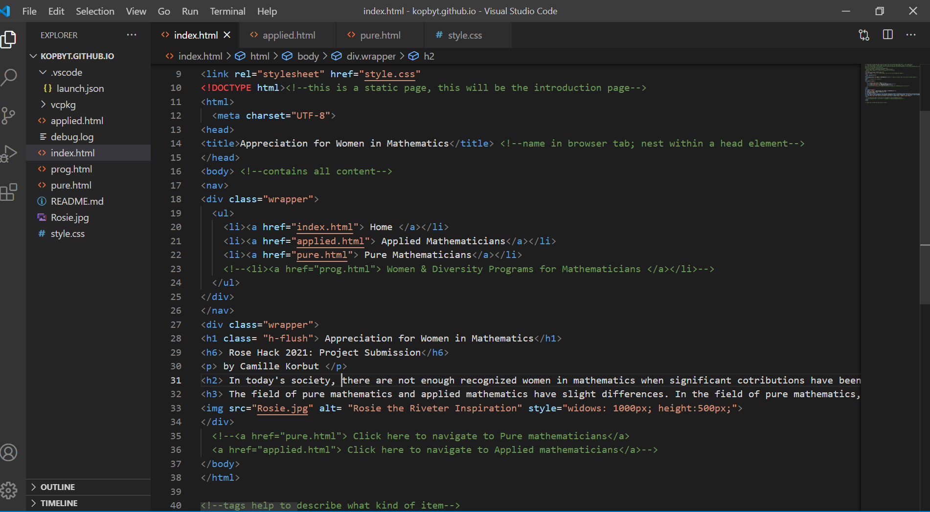Switch to the style.css tab
The image size is (930, 512).
click(x=464, y=35)
